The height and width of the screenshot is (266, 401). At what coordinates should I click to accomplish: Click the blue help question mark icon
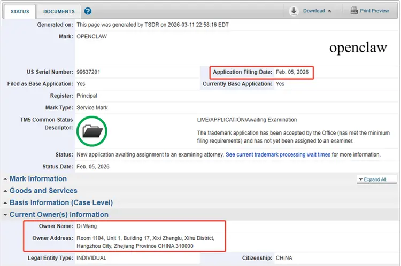click(x=88, y=11)
